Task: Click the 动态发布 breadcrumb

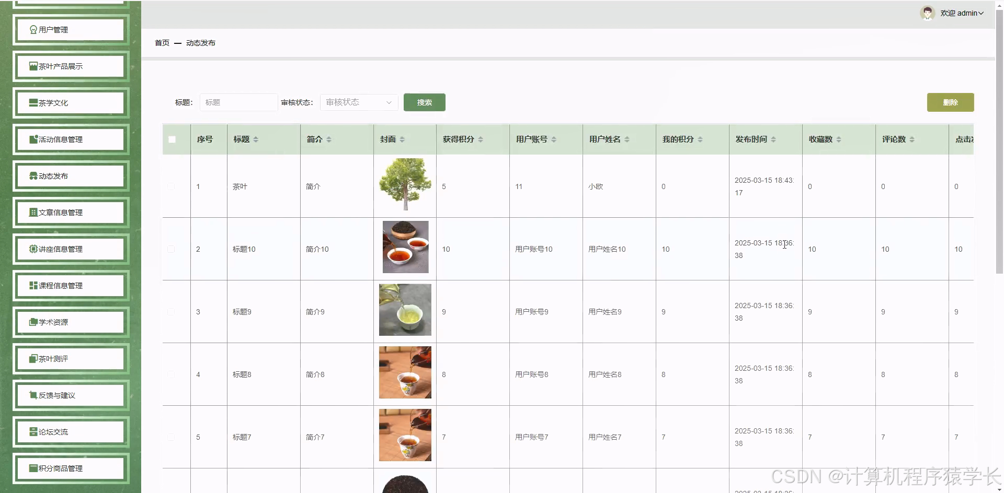Action: click(x=201, y=43)
